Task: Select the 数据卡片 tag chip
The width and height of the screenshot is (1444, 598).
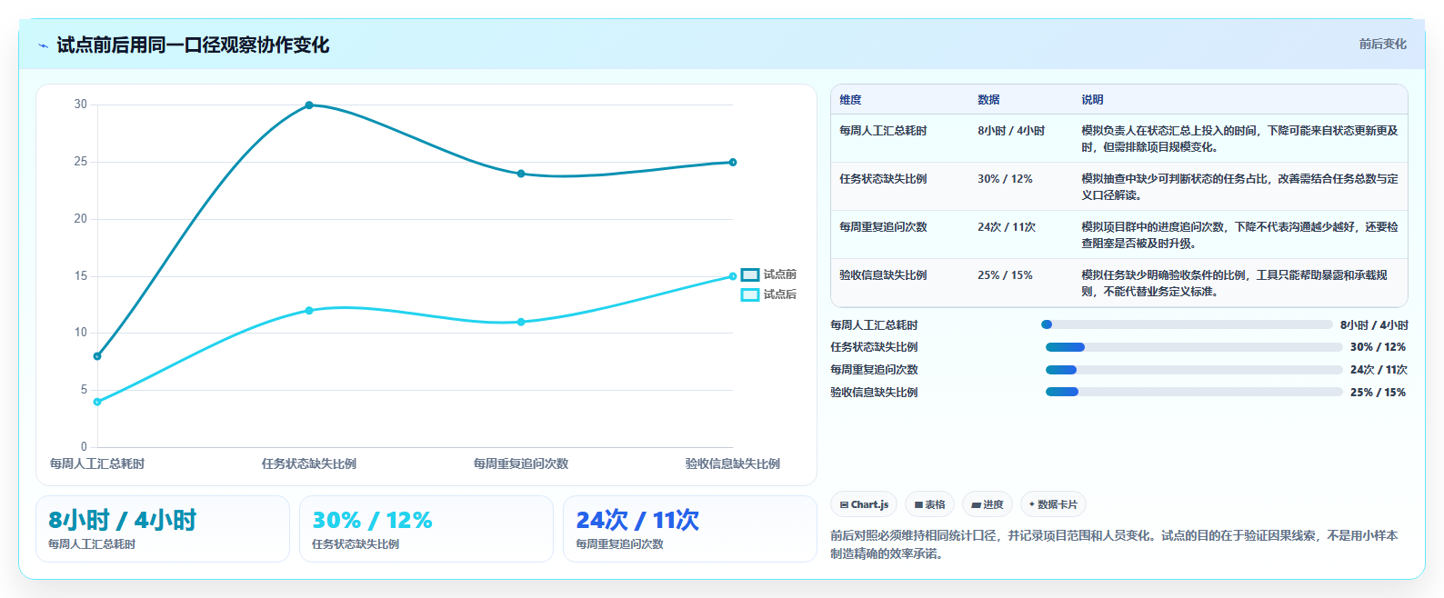Action: 1053,504
